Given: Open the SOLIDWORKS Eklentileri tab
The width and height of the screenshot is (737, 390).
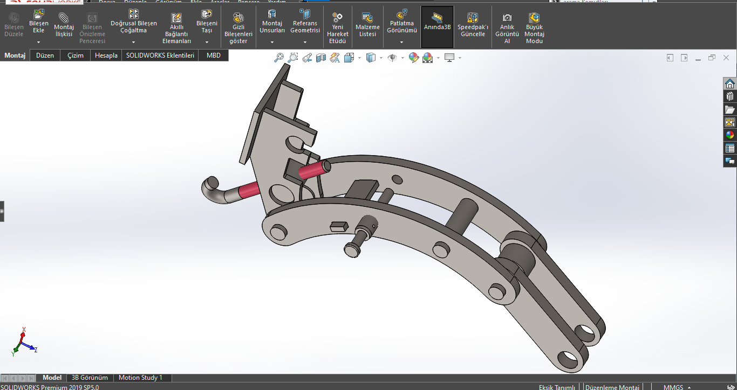Looking at the screenshot, I should pos(160,55).
